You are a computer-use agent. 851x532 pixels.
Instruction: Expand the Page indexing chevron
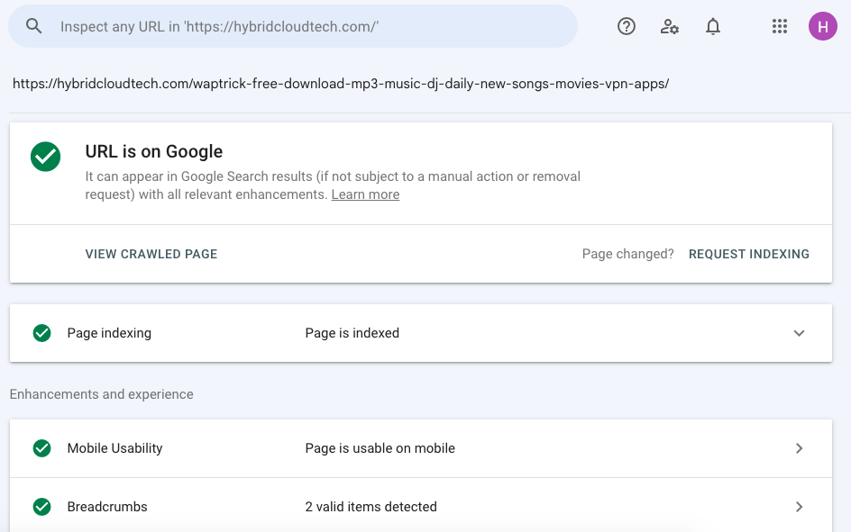pos(799,333)
